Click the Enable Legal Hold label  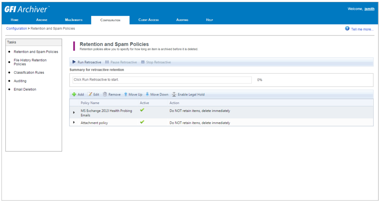pos(191,94)
